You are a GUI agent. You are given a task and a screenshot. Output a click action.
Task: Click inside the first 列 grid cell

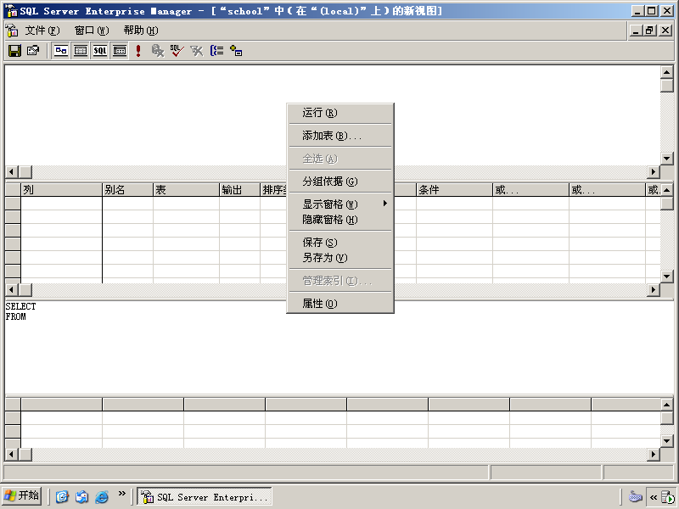(61, 204)
